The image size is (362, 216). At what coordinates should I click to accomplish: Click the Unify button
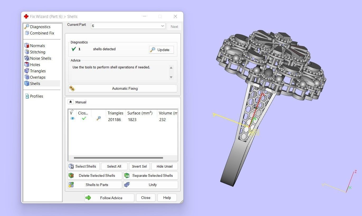point(151,185)
